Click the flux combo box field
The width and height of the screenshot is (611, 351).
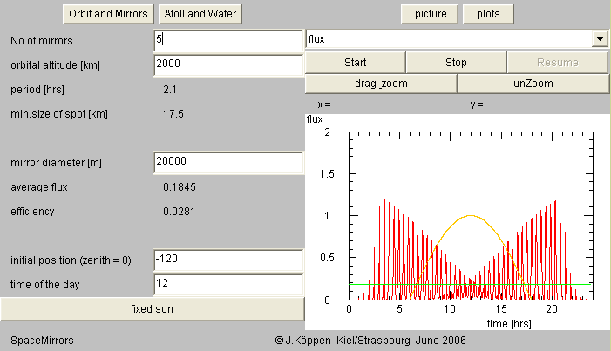pos(448,39)
